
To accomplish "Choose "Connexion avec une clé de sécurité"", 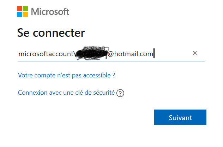I will (x=66, y=93).
